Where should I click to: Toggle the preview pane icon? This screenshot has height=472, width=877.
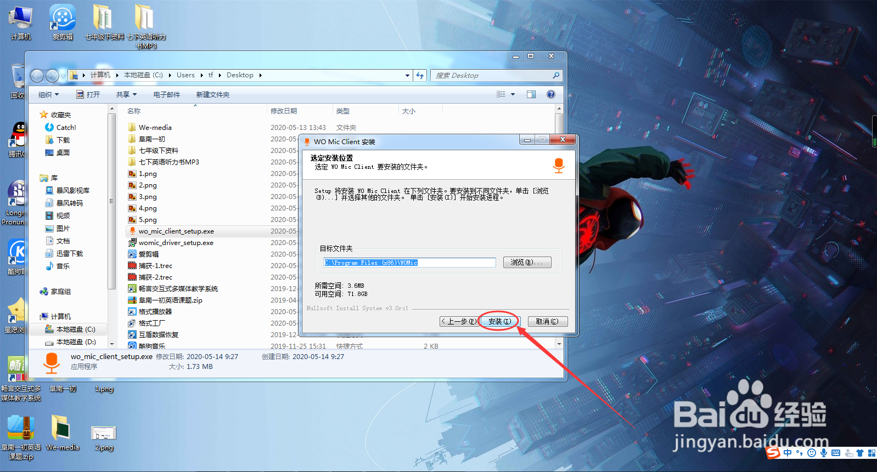coord(531,94)
